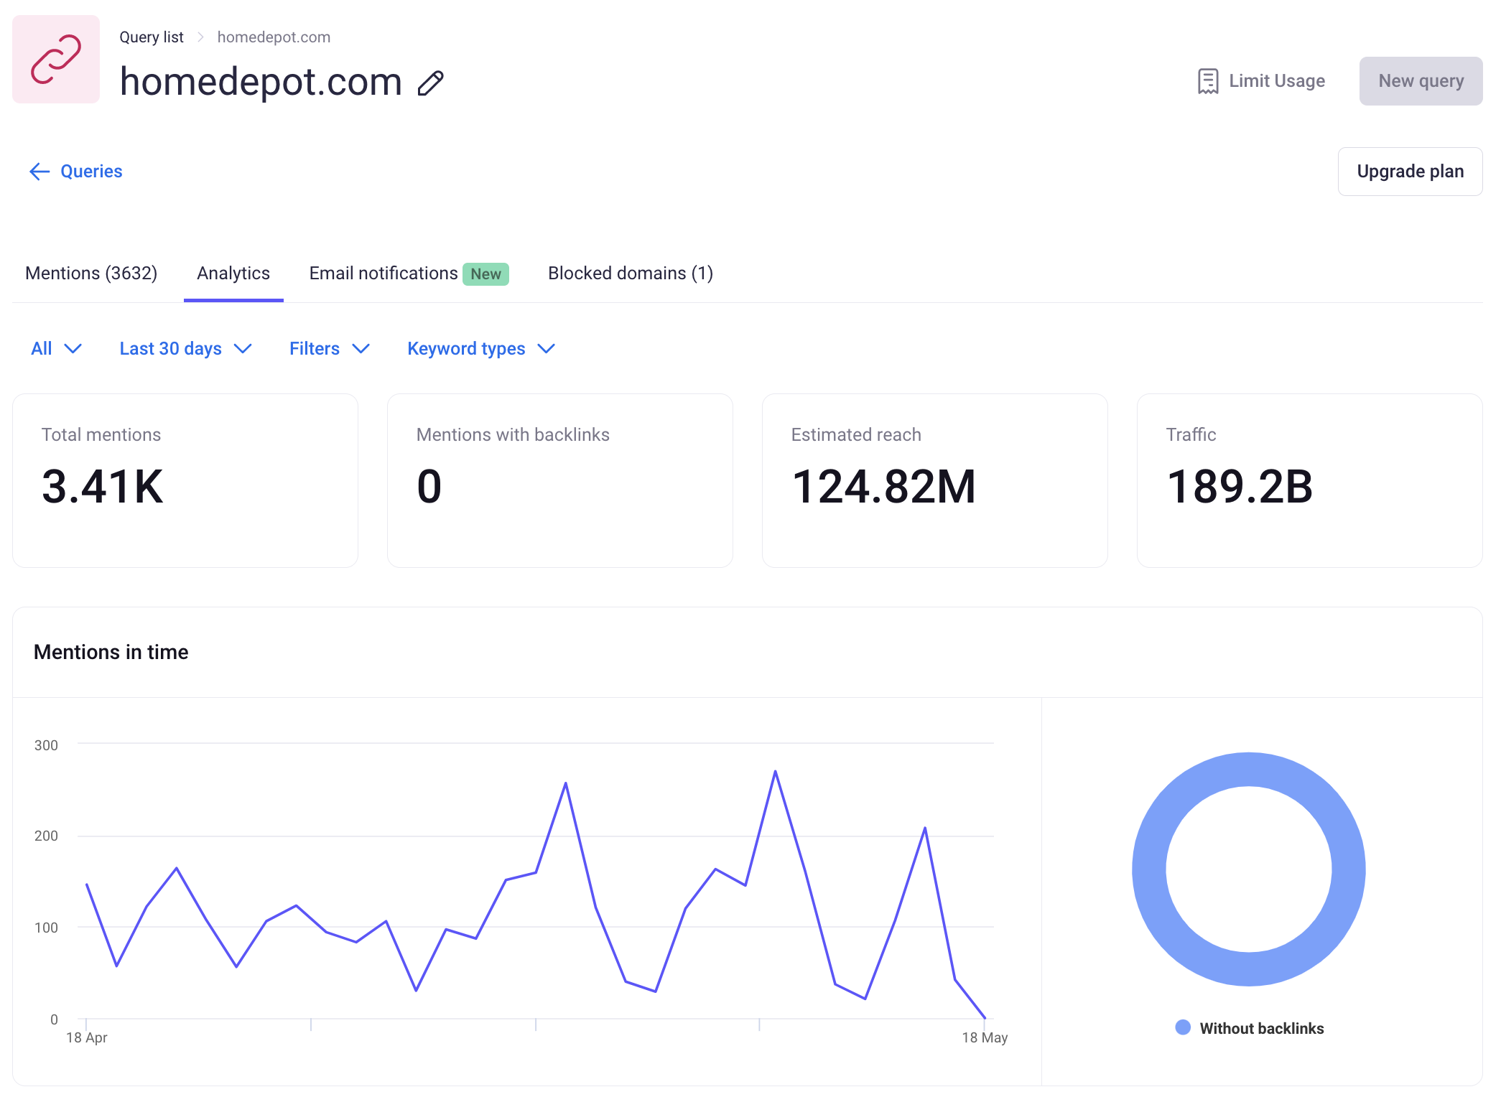The image size is (1501, 1097).
Task: Expand the All dropdown filter
Action: coord(56,349)
